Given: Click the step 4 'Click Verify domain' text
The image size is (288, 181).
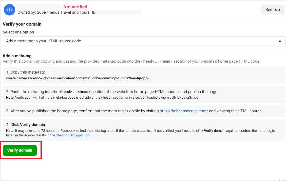Looking at the screenshot, I should pos(26,124).
